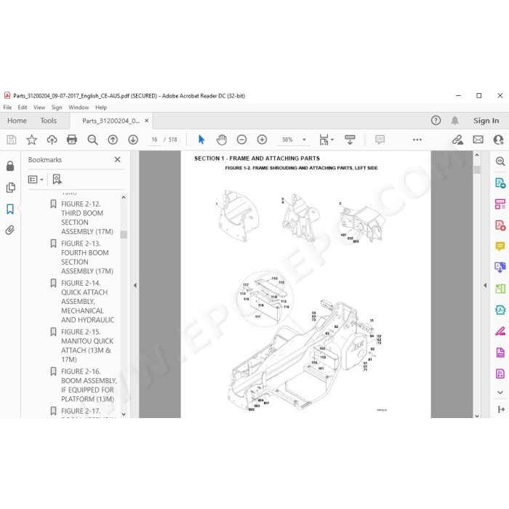Open the find text magnifier icon
The image size is (509, 509).
(92, 140)
